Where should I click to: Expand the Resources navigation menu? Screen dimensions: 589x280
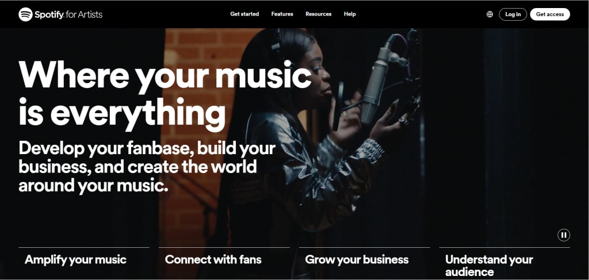point(319,14)
